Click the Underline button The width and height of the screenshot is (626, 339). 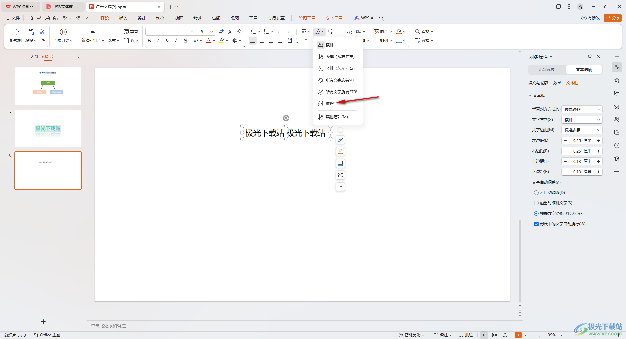(x=167, y=41)
